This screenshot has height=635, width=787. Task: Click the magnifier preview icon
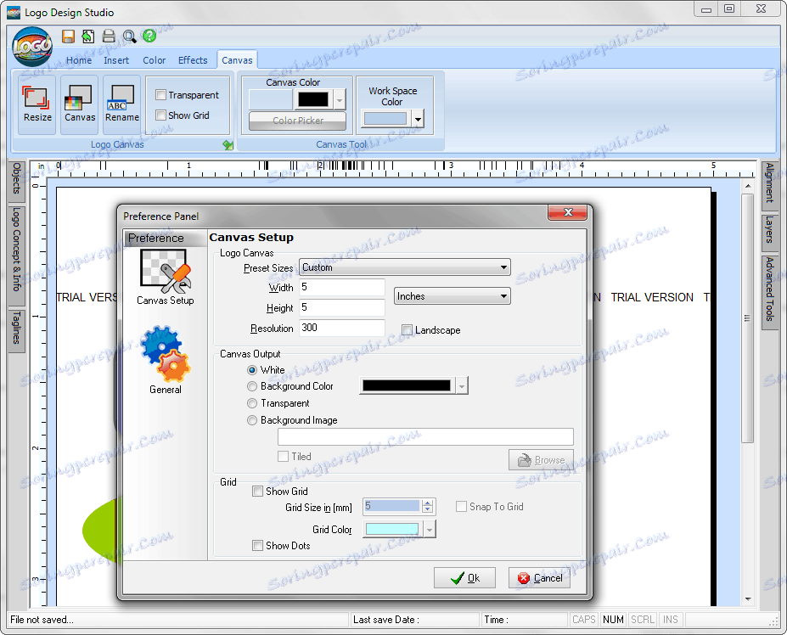click(130, 37)
